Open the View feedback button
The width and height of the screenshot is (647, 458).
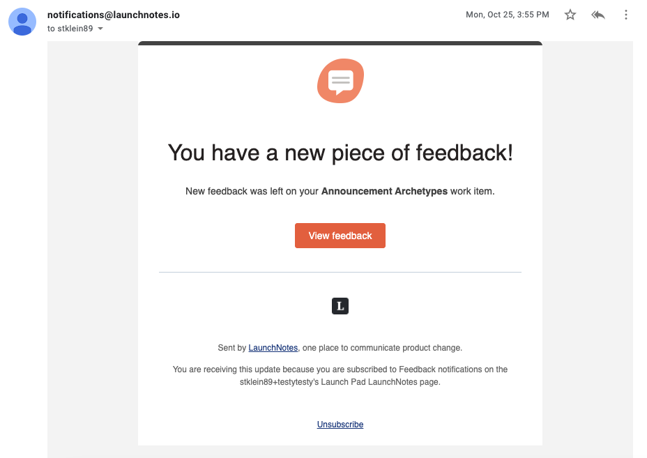click(340, 236)
